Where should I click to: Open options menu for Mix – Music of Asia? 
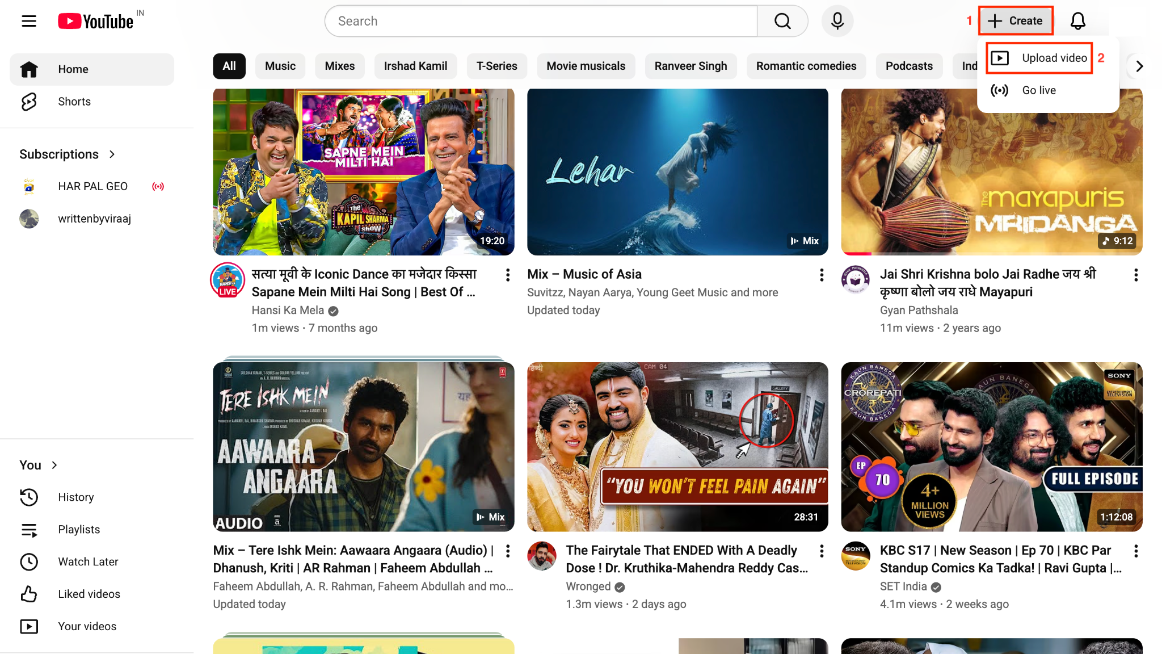point(821,275)
